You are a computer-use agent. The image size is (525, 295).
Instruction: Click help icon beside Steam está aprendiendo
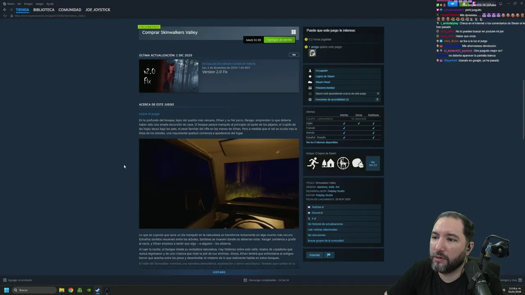378,93
